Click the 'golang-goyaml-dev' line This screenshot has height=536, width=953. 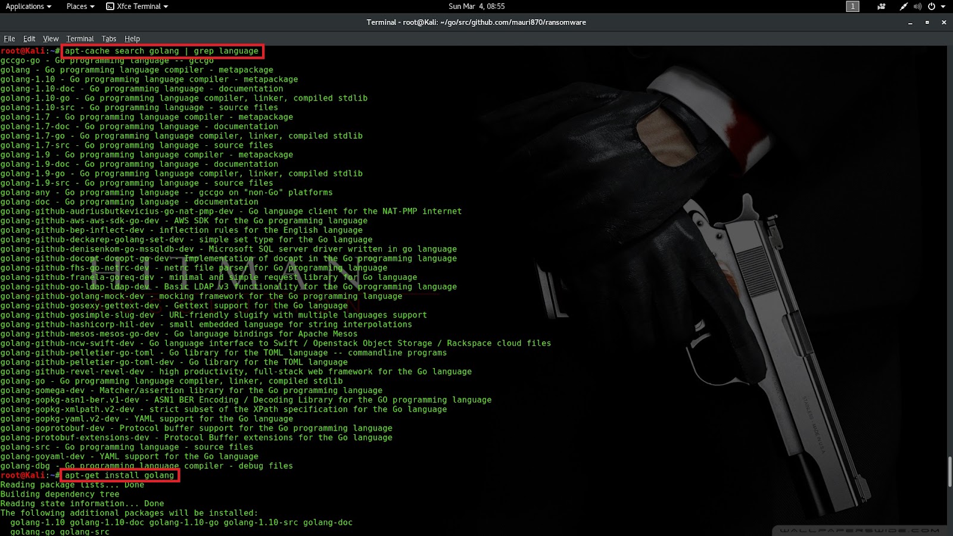click(x=129, y=457)
